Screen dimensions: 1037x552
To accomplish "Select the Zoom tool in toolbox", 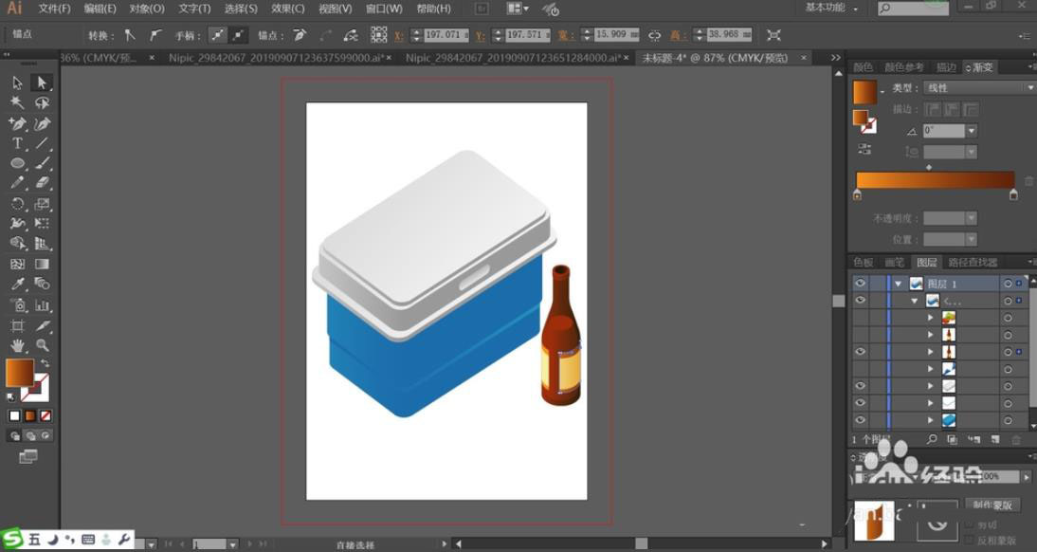I will tap(43, 346).
